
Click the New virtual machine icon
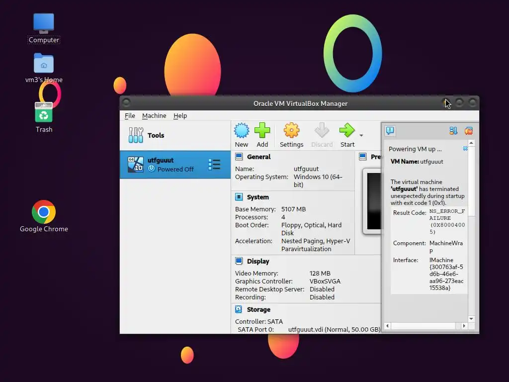242,131
